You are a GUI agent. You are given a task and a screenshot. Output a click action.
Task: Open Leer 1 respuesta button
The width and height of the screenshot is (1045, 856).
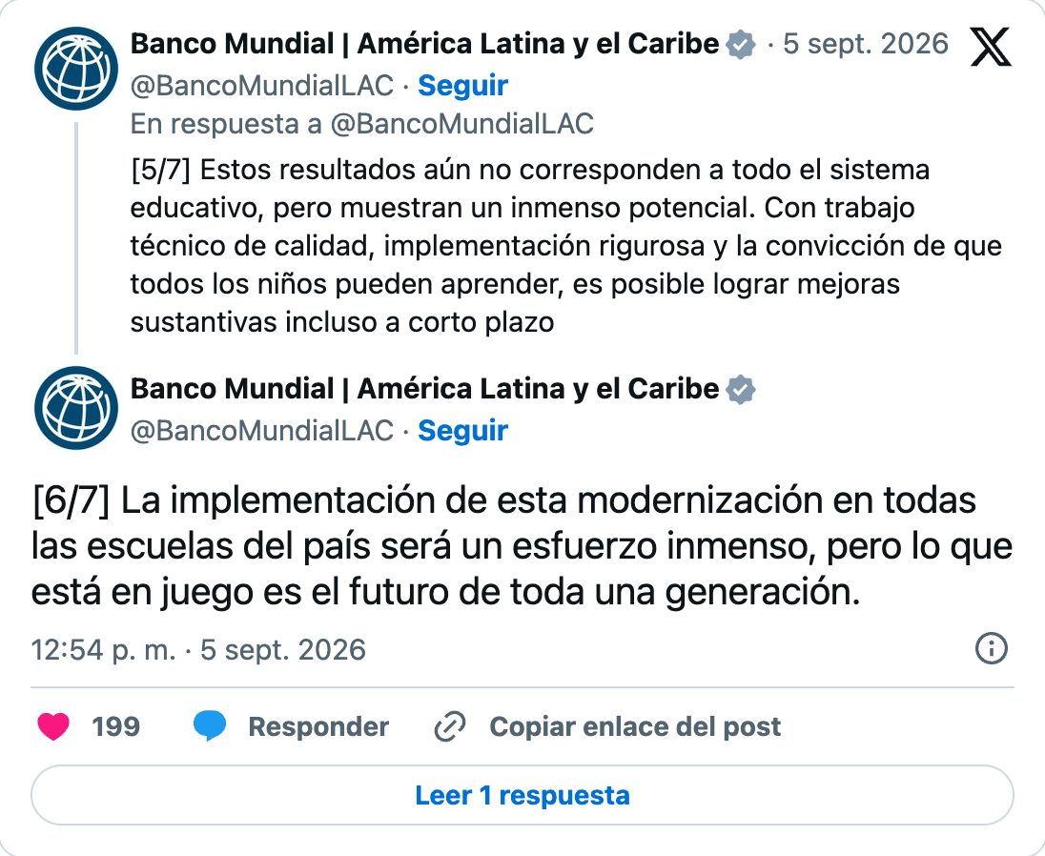(x=522, y=795)
